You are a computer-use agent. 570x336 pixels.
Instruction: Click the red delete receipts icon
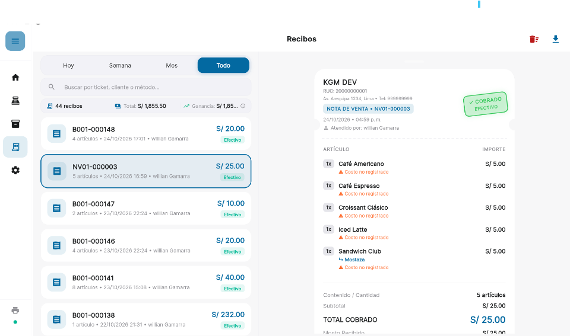point(534,39)
